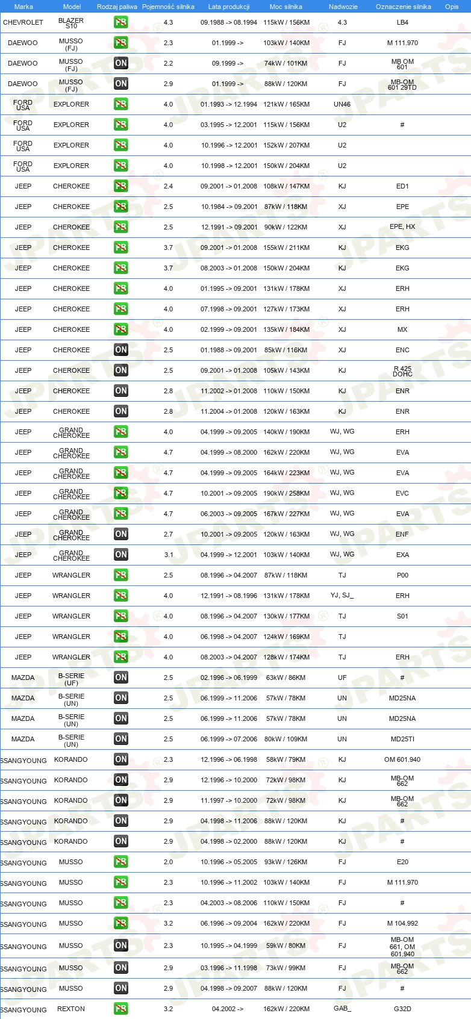Select the engine capacity 2.4 cell
This screenshot has width=471, height=1019.
(168, 186)
